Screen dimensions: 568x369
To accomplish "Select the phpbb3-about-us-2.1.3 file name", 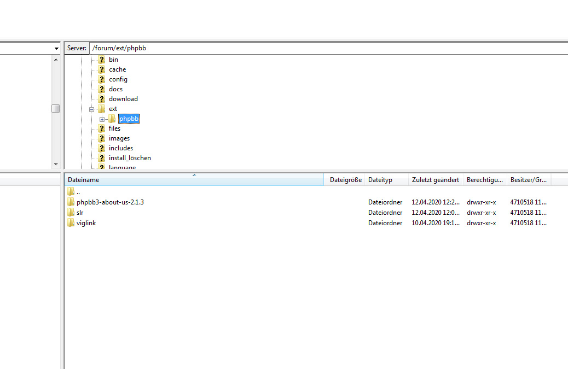I will tap(110, 202).
